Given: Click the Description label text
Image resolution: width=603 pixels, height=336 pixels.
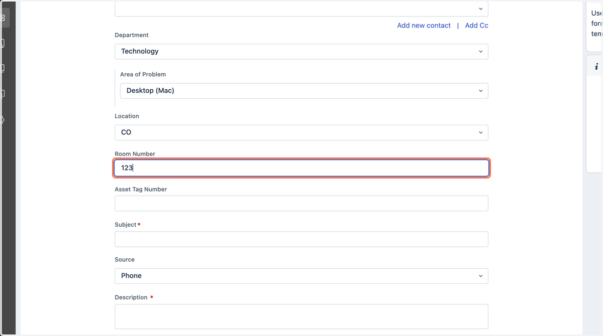Looking at the screenshot, I should (131, 297).
